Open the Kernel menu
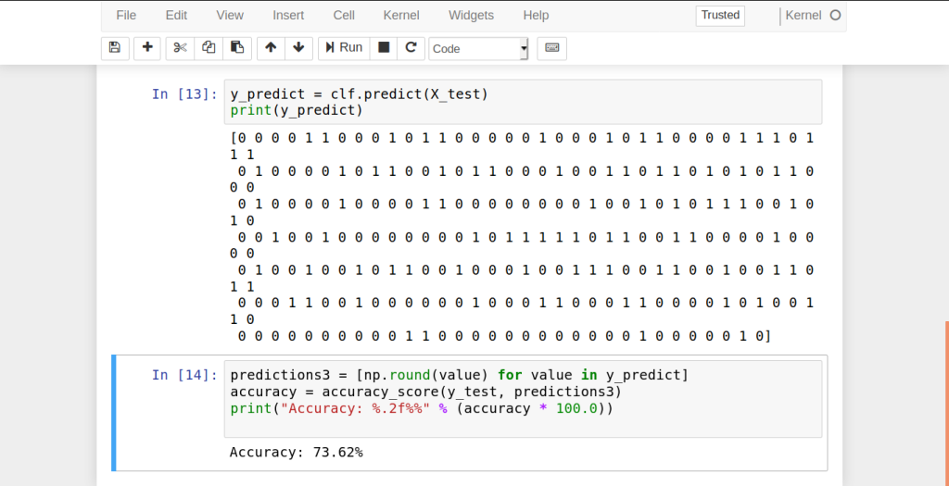Viewport: 949px width, 486px height. click(x=400, y=15)
